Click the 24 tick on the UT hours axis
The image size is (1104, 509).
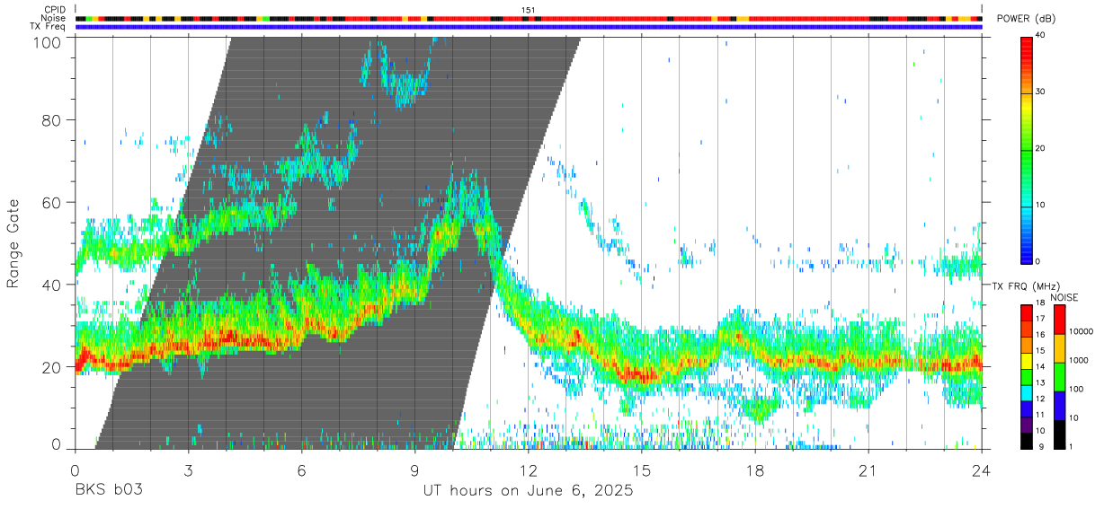click(982, 470)
